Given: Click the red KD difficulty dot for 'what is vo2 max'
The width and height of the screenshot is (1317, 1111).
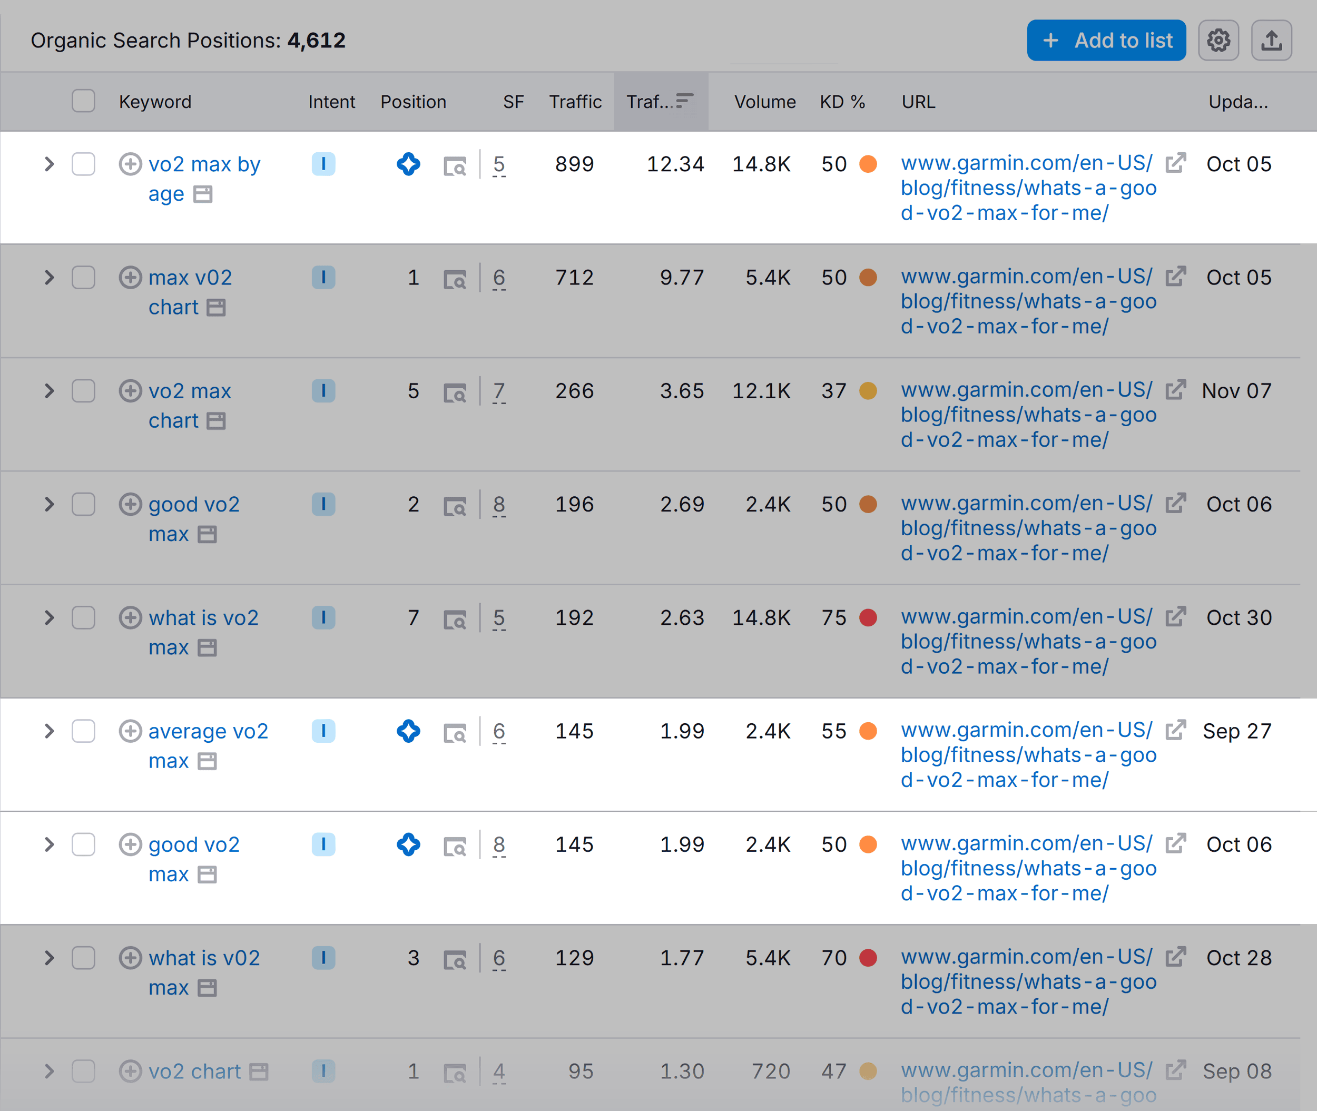Looking at the screenshot, I should pos(869,618).
